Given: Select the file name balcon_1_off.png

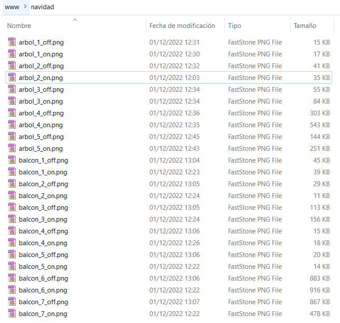Looking at the screenshot, I should click(x=43, y=160).
